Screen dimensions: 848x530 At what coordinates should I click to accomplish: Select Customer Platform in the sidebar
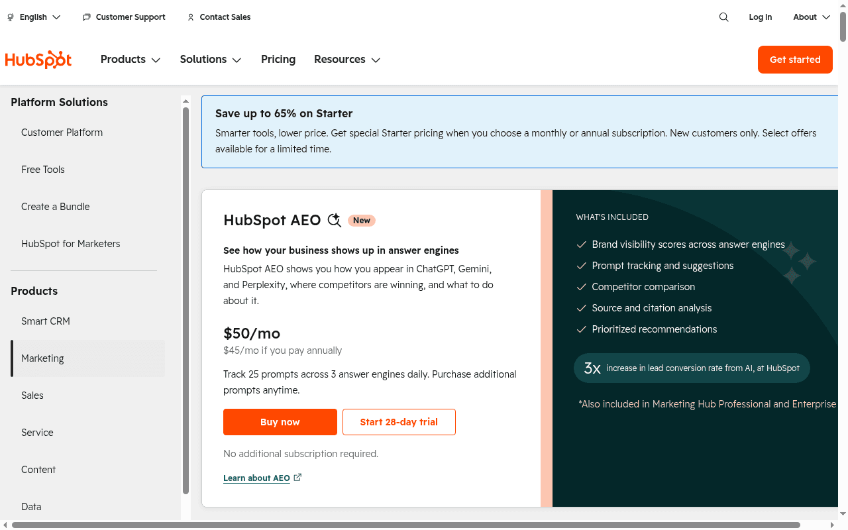[x=87, y=132]
